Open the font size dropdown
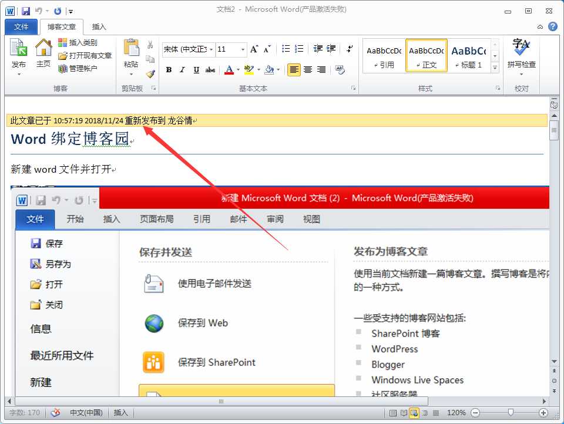This screenshot has height=424, width=564. 243,49
